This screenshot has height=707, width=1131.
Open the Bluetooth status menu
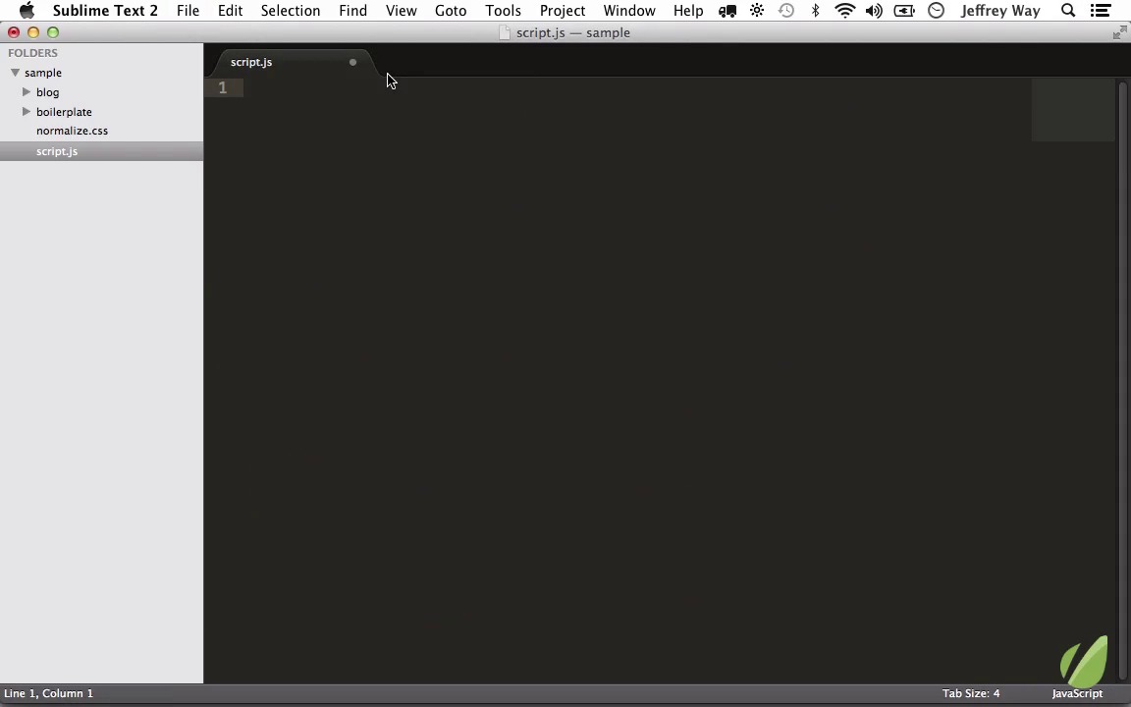pyautogui.click(x=815, y=11)
